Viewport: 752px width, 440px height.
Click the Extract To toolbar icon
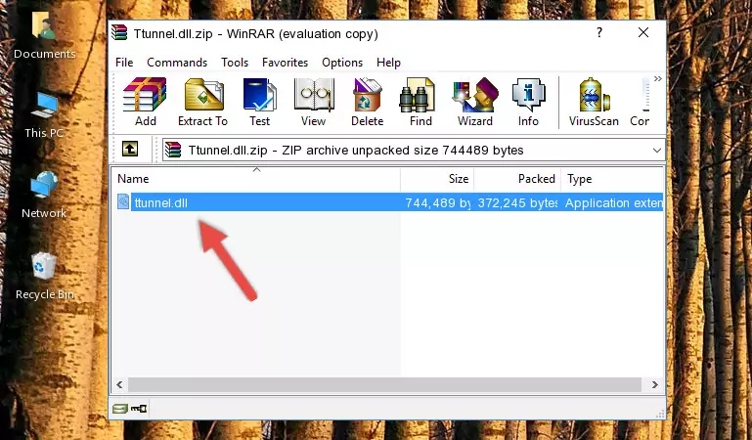pos(202,102)
